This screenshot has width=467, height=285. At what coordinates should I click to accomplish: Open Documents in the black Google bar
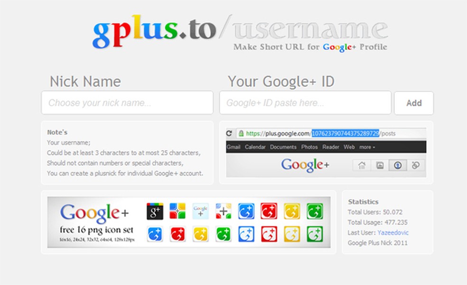click(283, 147)
